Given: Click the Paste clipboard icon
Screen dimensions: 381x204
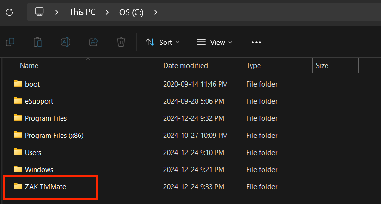Looking at the screenshot, I should tap(38, 42).
